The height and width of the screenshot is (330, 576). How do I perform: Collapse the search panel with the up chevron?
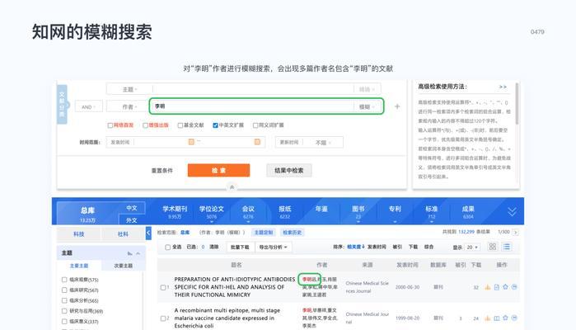(232, 187)
